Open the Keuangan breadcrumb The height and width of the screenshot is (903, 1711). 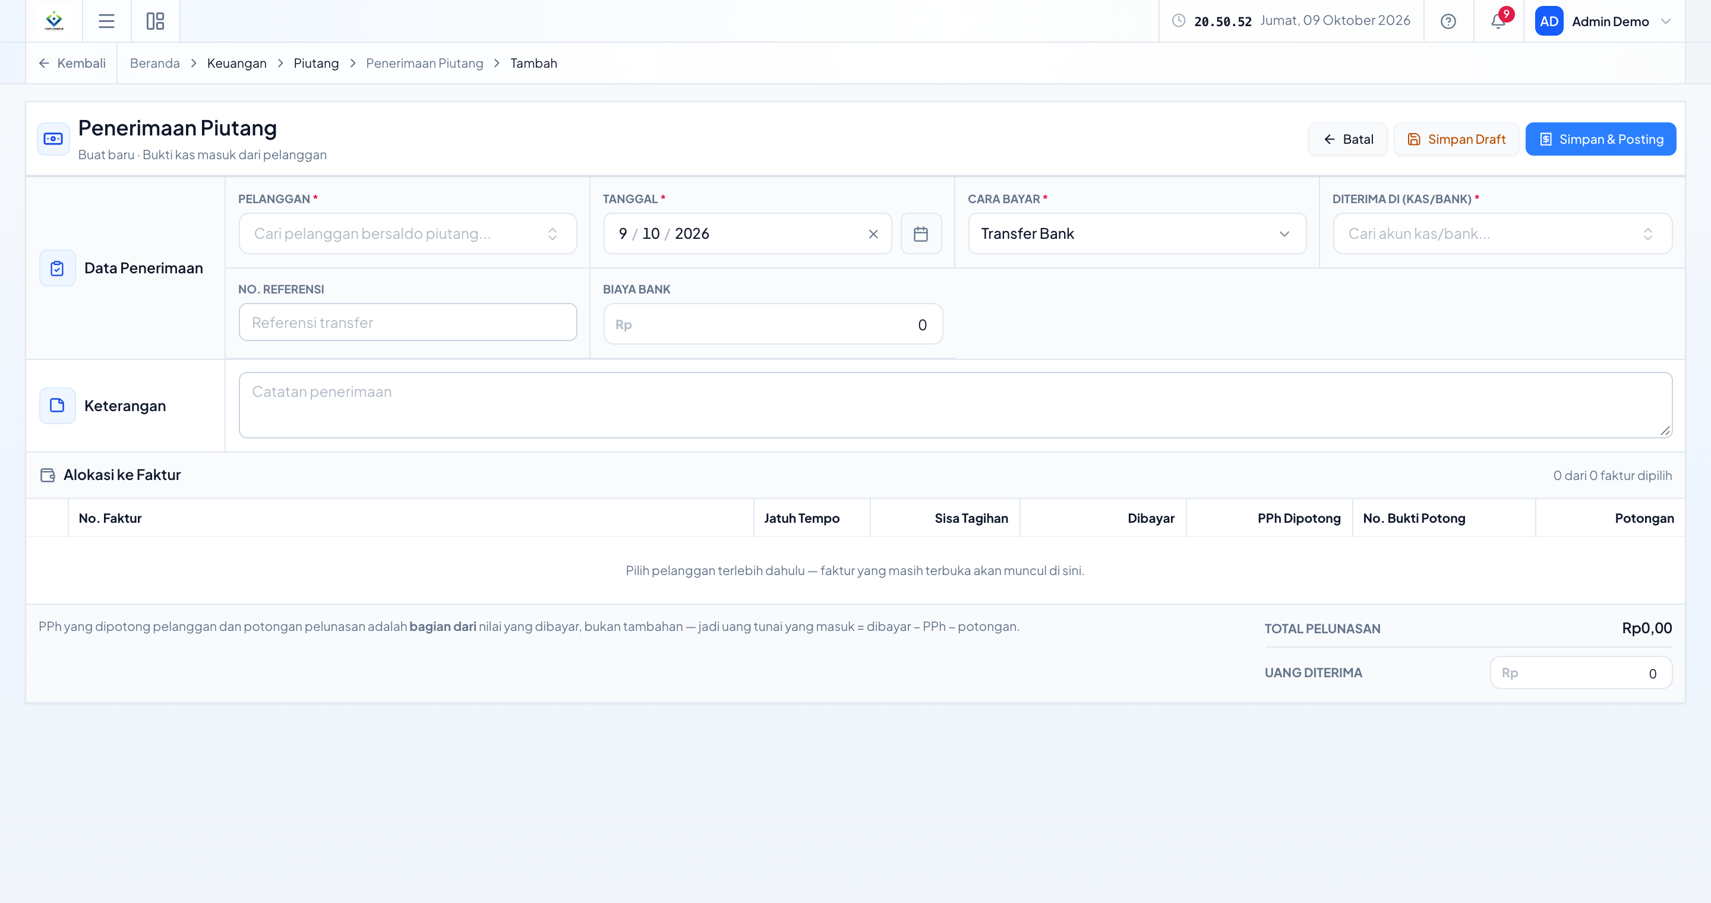(236, 63)
